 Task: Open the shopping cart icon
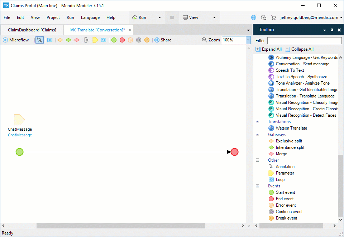pos(273,17)
